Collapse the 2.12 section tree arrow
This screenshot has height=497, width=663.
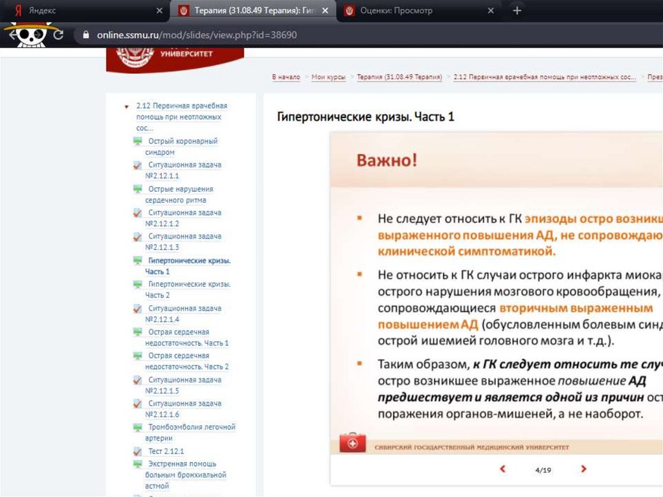pyautogui.click(x=126, y=107)
